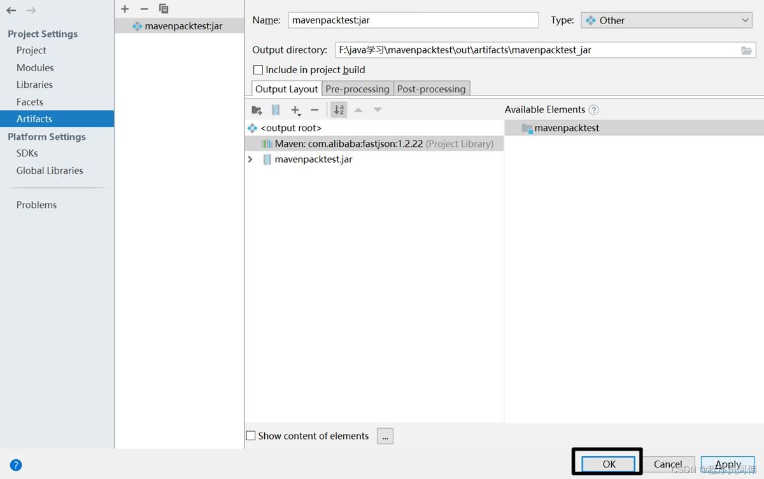Focus the artifact Name field
Image resolution: width=764 pixels, height=479 pixels.
click(413, 20)
